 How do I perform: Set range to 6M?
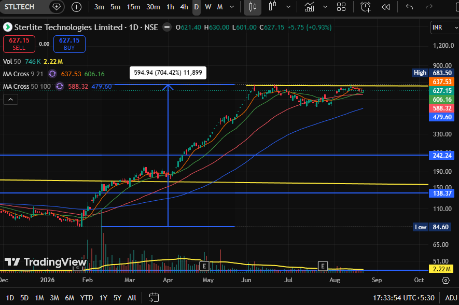click(69, 298)
